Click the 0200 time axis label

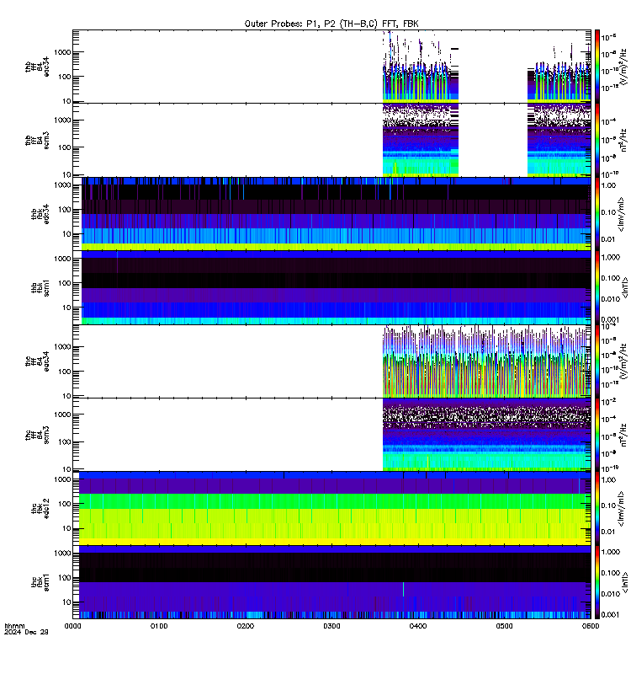pyautogui.click(x=245, y=626)
